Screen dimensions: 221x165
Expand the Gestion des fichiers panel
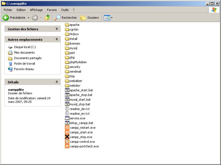(x=57, y=29)
